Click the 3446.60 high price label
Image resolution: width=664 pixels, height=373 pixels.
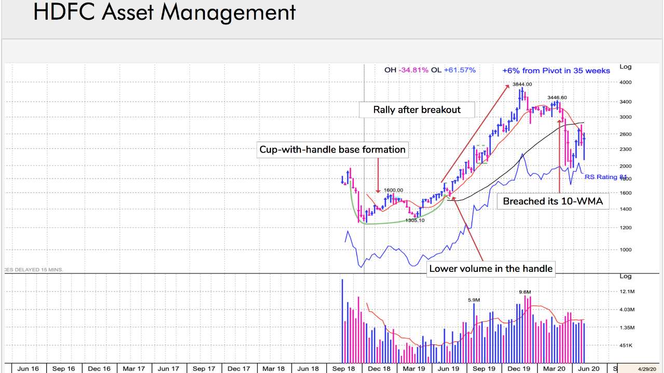(x=557, y=98)
